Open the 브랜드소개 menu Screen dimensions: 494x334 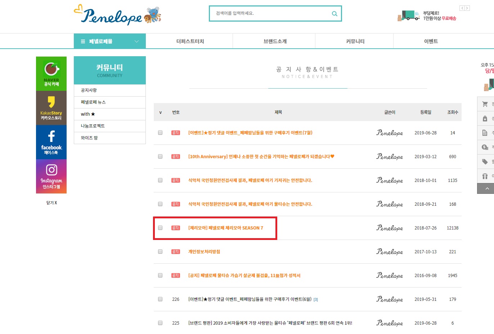tap(275, 41)
